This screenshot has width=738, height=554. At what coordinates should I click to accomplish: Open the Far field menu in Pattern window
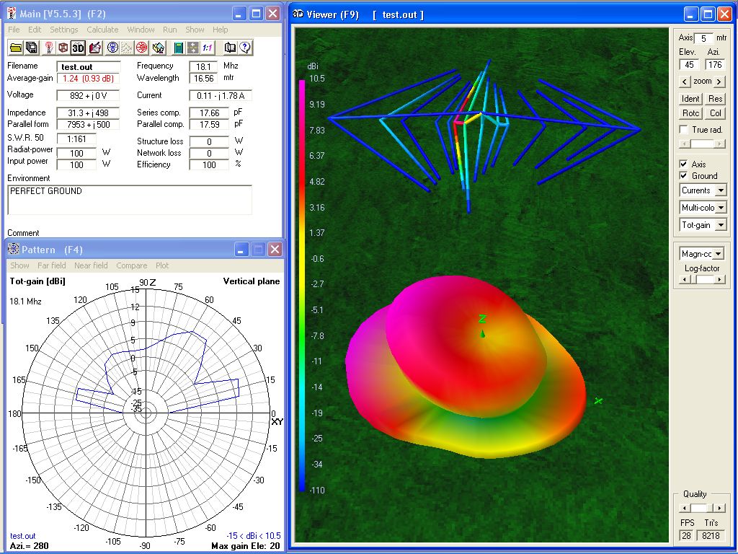53,265
